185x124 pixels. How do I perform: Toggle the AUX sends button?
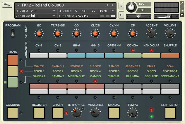182,11
